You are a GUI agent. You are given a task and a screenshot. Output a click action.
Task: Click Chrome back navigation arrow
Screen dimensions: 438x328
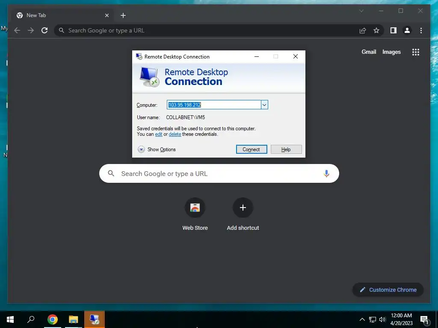(x=17, y=30)
